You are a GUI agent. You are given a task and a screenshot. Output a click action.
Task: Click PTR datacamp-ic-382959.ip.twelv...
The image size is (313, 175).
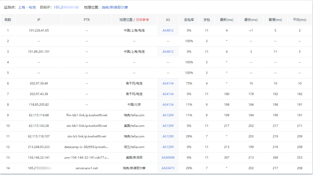pos(87,147)
